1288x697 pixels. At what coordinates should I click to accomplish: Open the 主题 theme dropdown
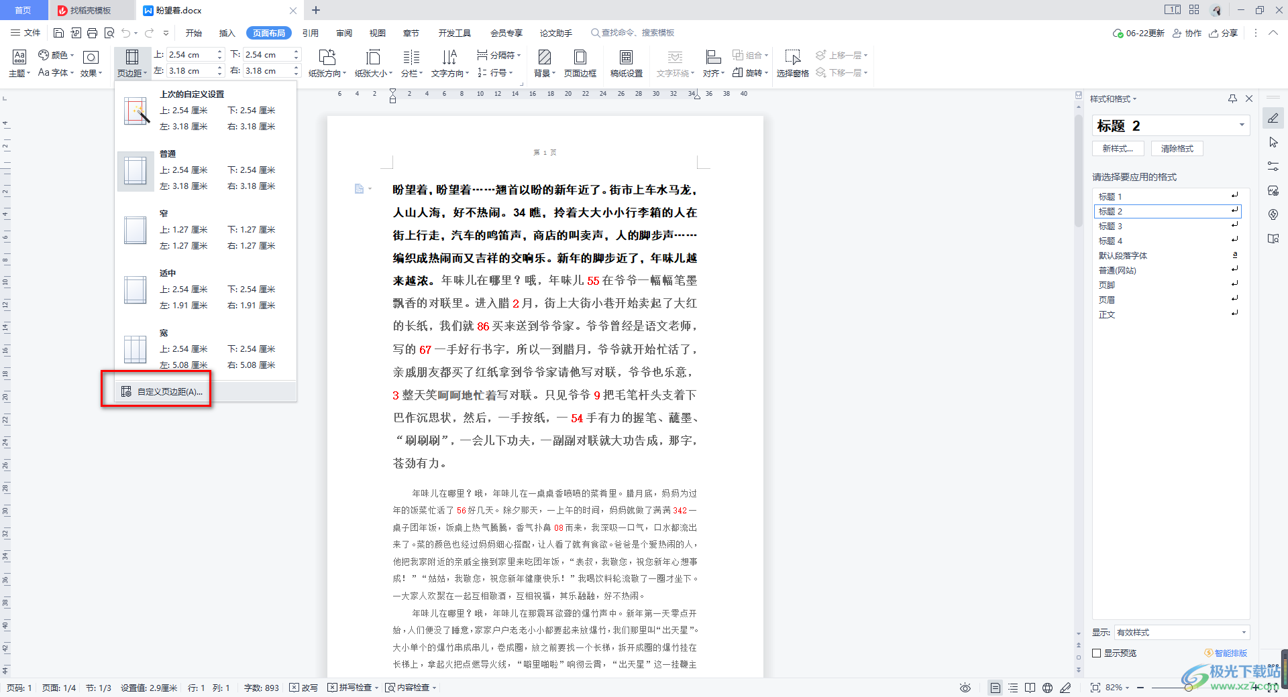pos(19,63)
